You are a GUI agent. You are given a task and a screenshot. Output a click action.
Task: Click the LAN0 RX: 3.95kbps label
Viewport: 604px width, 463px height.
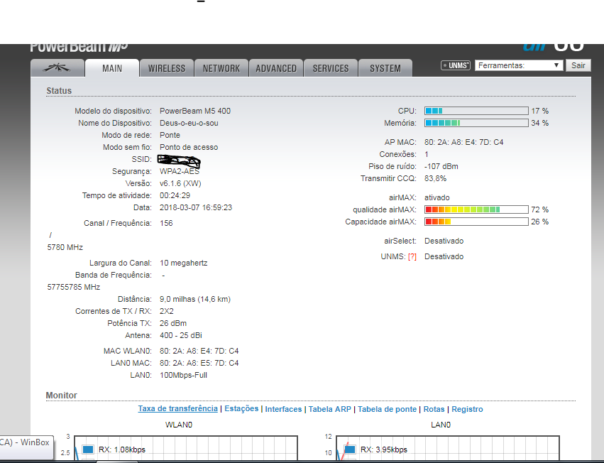pyautogui.click(x=384, y=450)
